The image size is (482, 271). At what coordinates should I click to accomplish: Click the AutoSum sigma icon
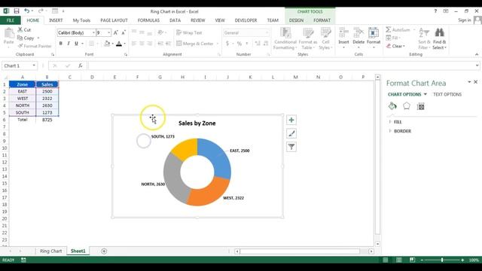tap(389, 29)
